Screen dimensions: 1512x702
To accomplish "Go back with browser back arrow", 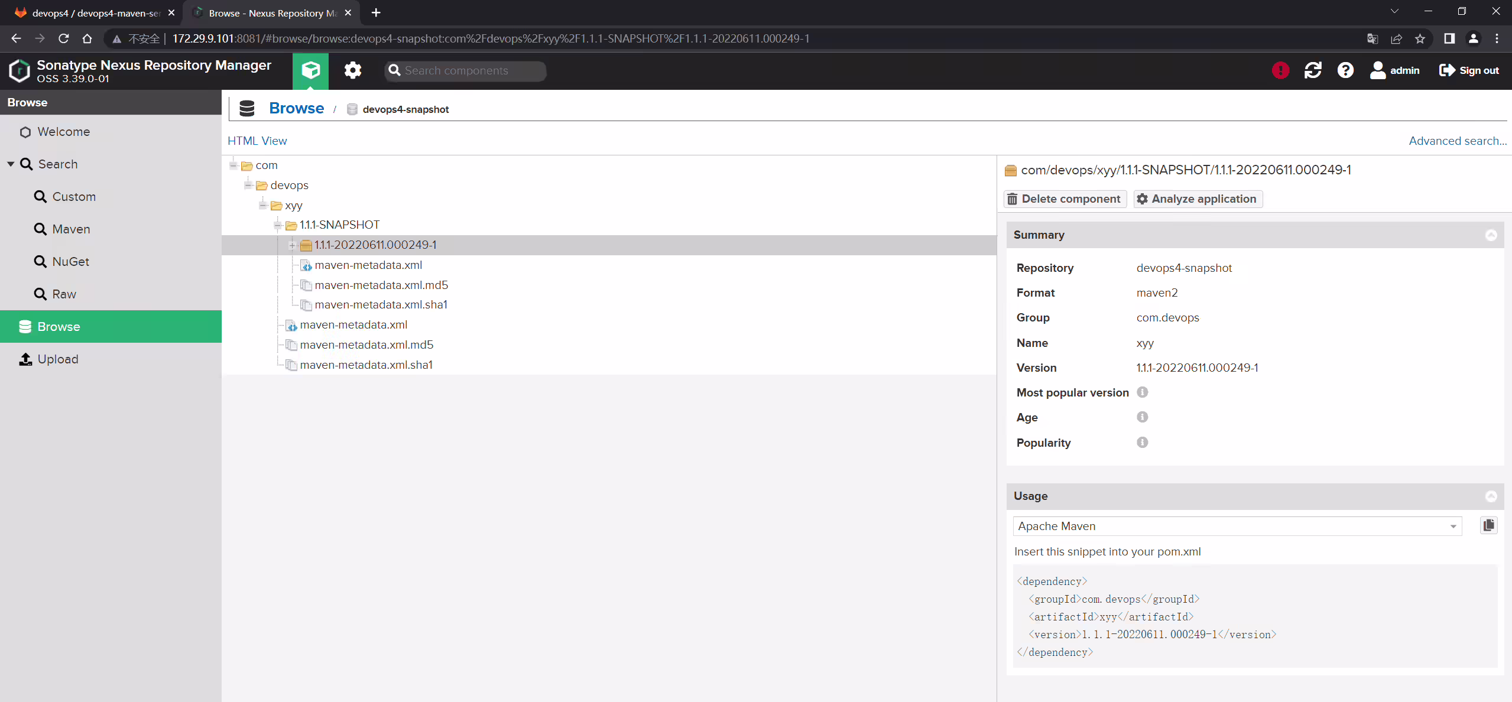I will (x=16, y=38).
